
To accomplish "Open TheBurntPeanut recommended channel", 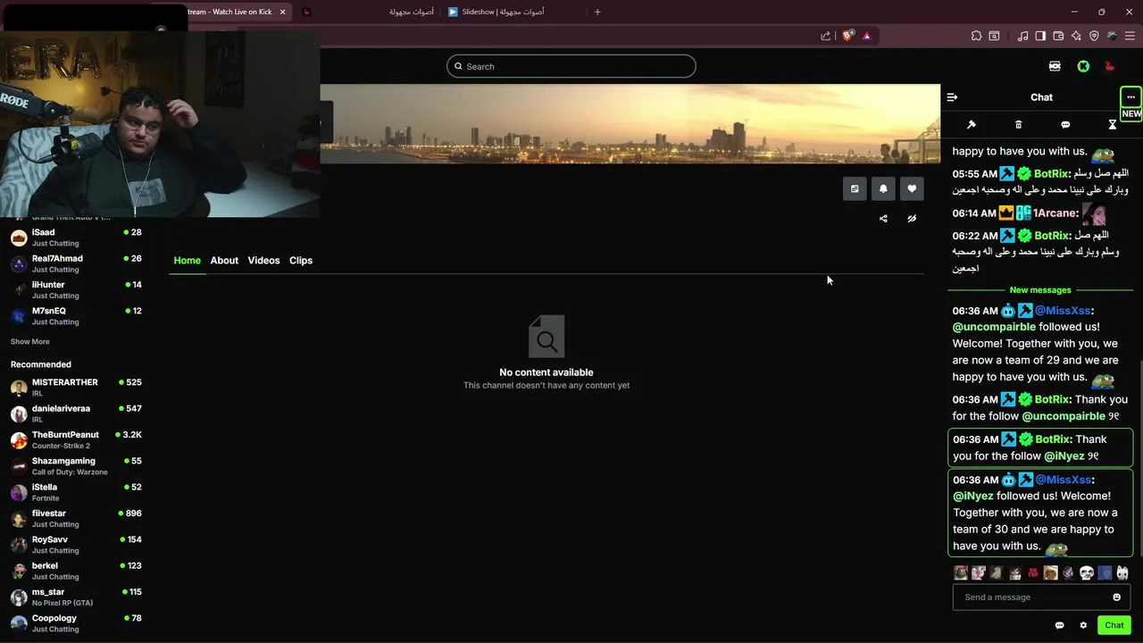I will click(76, 439).
